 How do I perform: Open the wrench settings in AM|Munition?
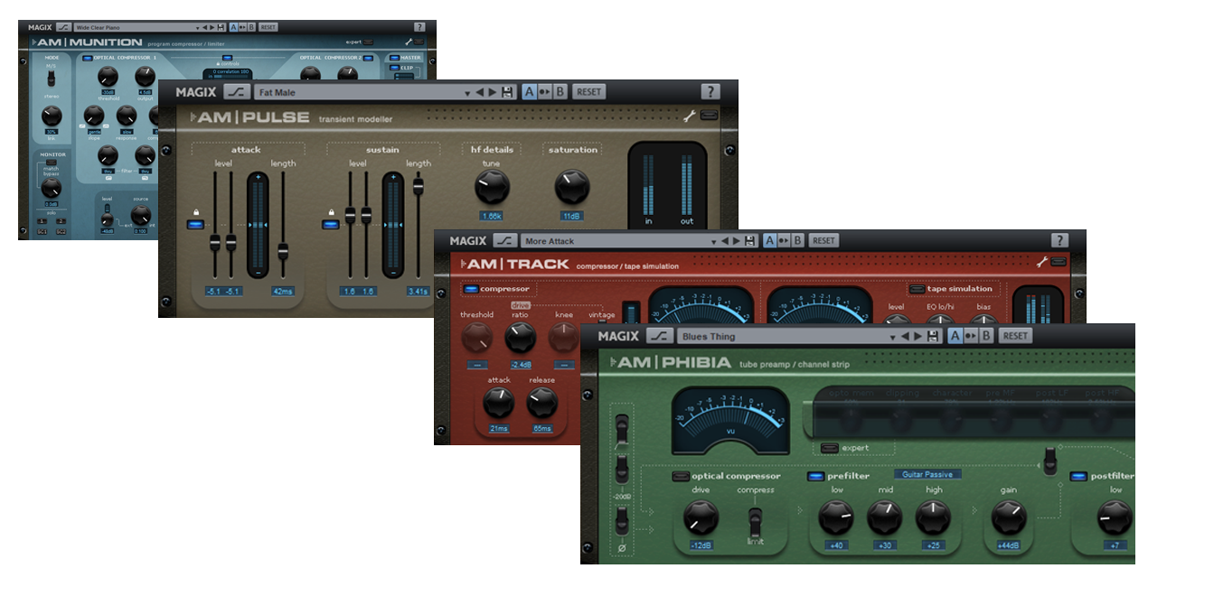click(x=409, y=42)
